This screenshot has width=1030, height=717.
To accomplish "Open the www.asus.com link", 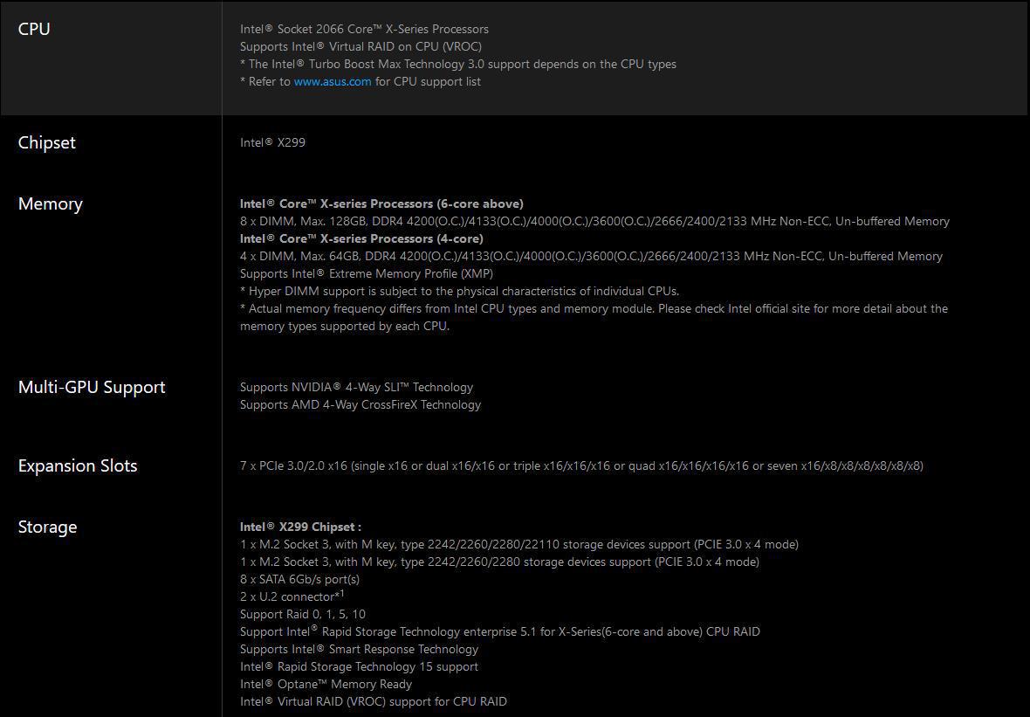I will [333, 81].
